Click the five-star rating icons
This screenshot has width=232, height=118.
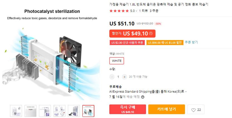point(119,11)
